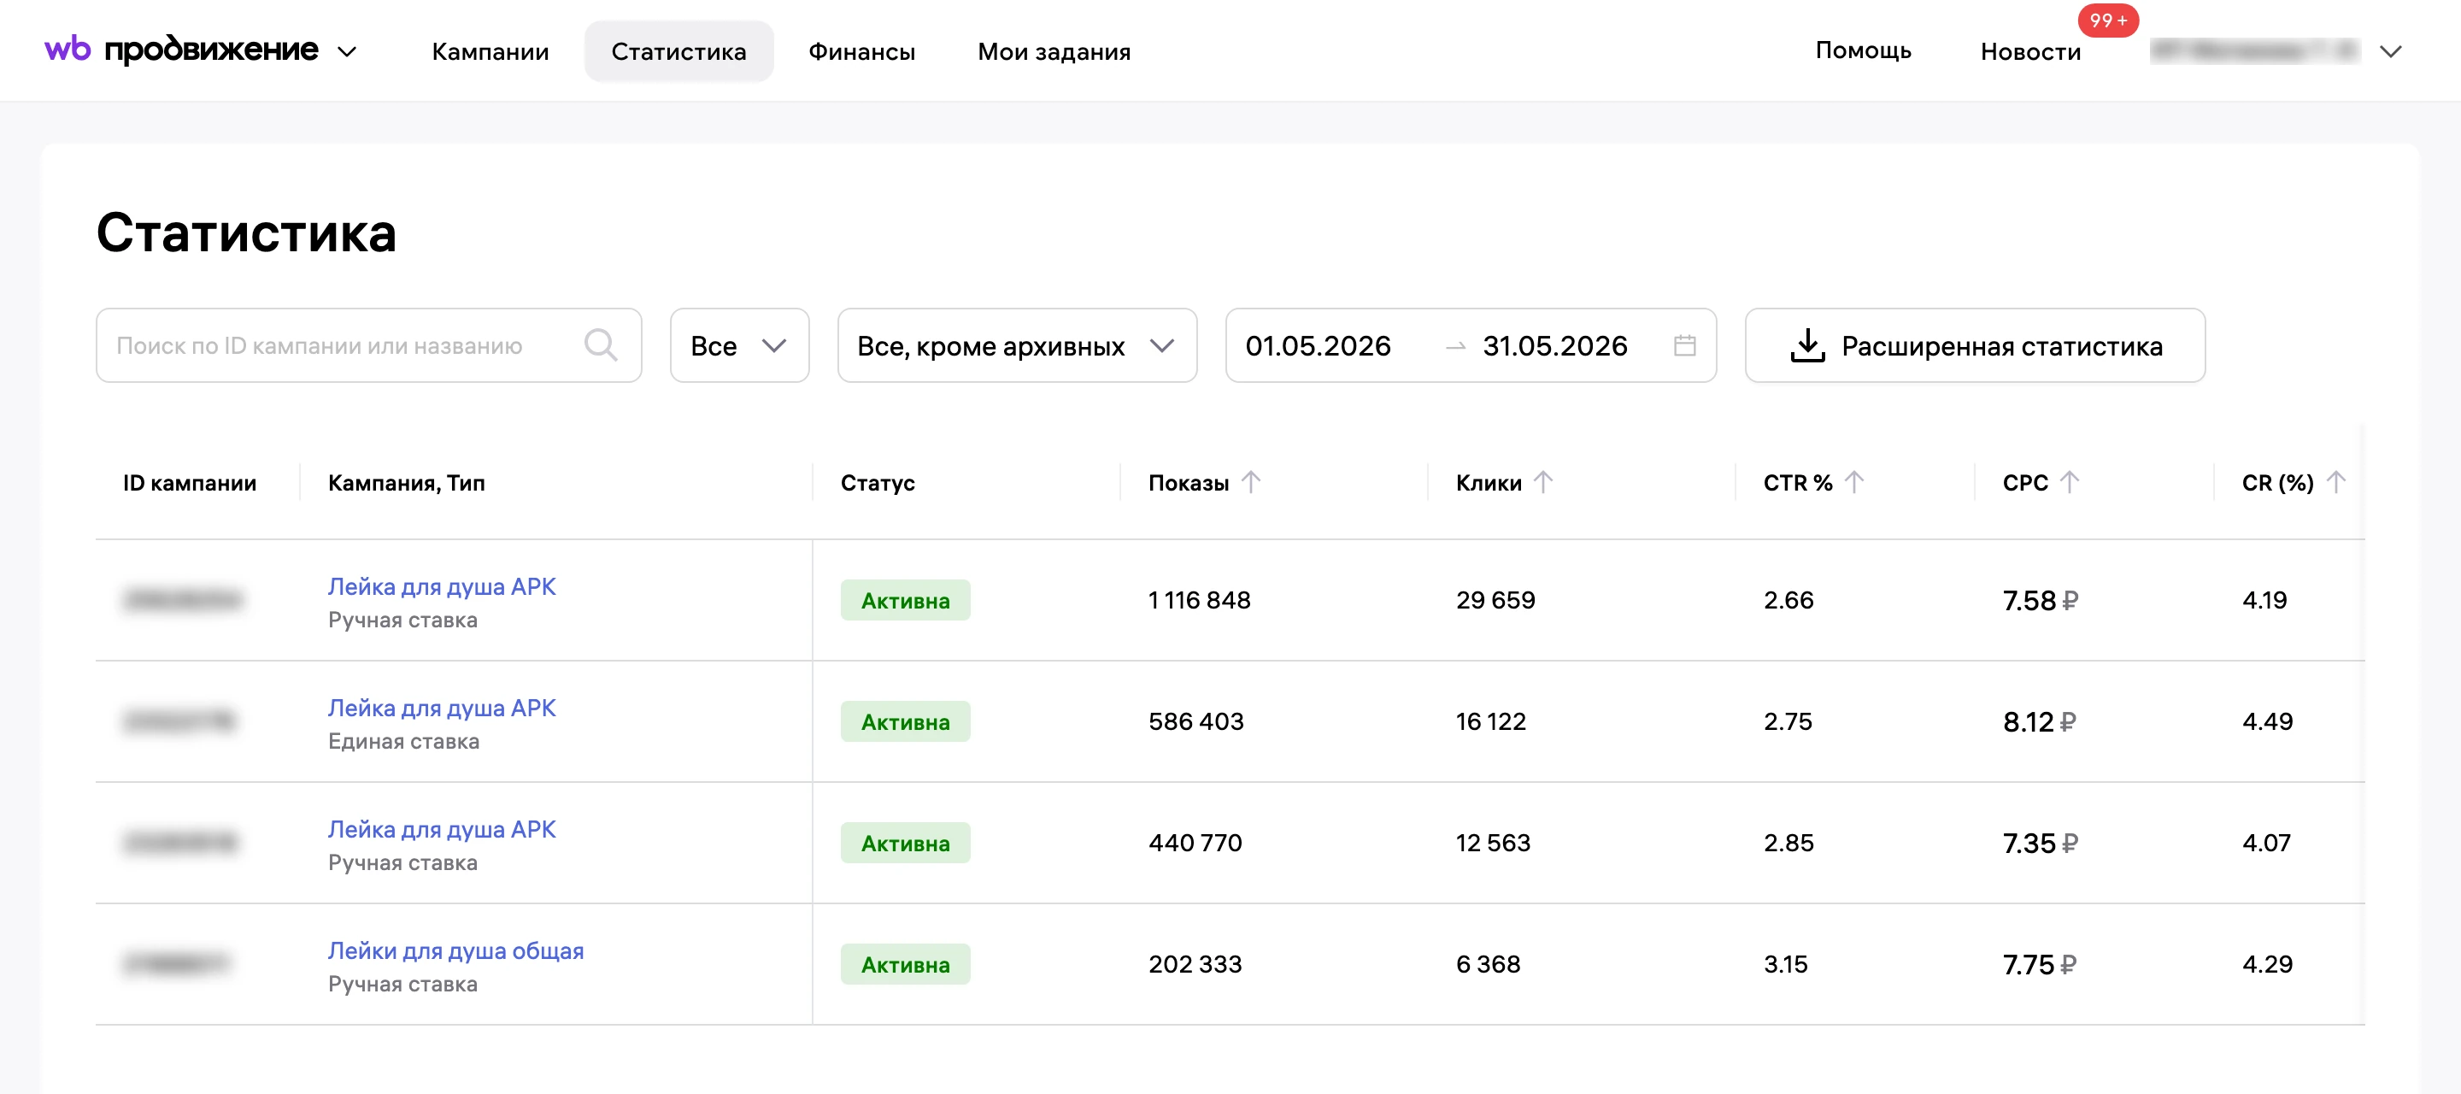Sort by CPC arrow icon
2461x1094 pixels.
(x=2070, y=481)
